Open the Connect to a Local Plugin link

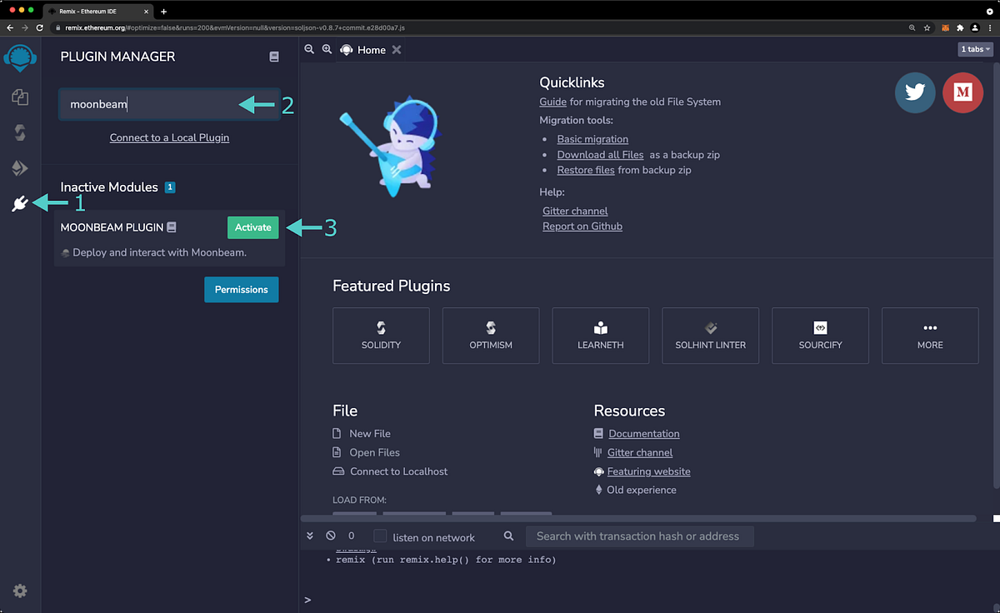(x=169, y=137)
